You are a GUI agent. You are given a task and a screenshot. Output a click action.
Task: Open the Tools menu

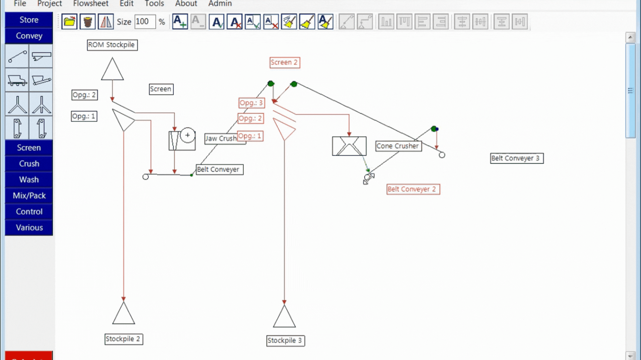coord(154,4)
